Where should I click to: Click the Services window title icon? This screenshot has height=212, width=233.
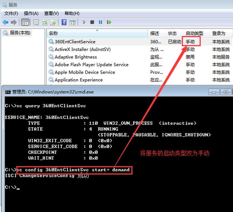coord(4,5)
